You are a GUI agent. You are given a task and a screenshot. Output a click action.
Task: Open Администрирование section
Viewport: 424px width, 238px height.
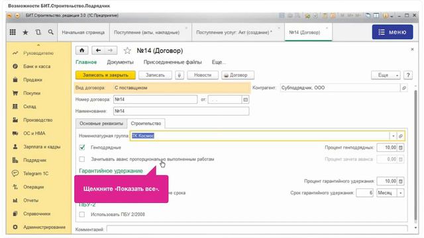[44, 227]
